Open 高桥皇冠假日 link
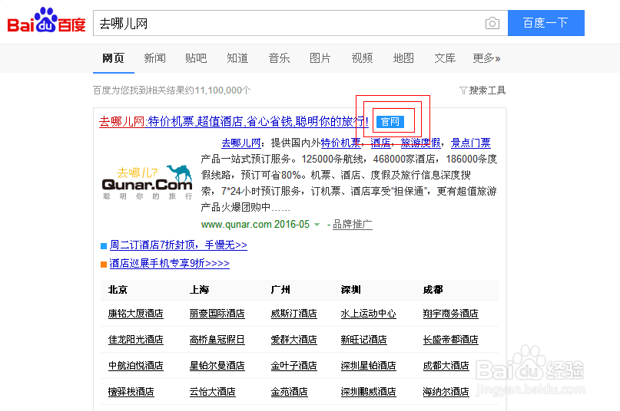The height and width of the screenshot is (411, 620). pos(217,340)
